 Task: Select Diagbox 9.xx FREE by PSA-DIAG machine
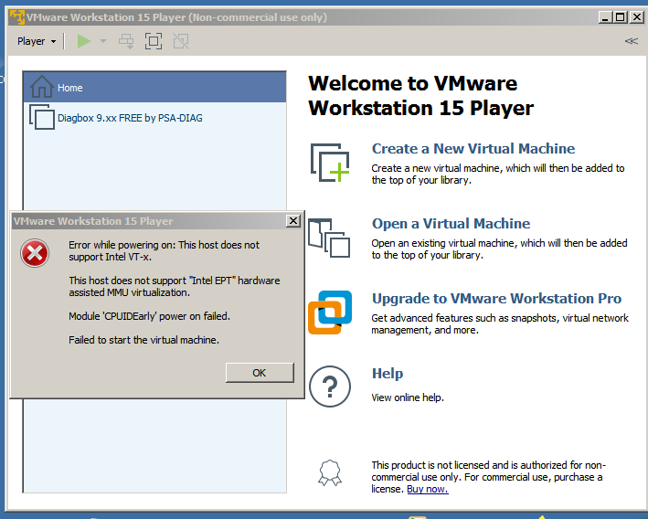[x=154, y=118]
